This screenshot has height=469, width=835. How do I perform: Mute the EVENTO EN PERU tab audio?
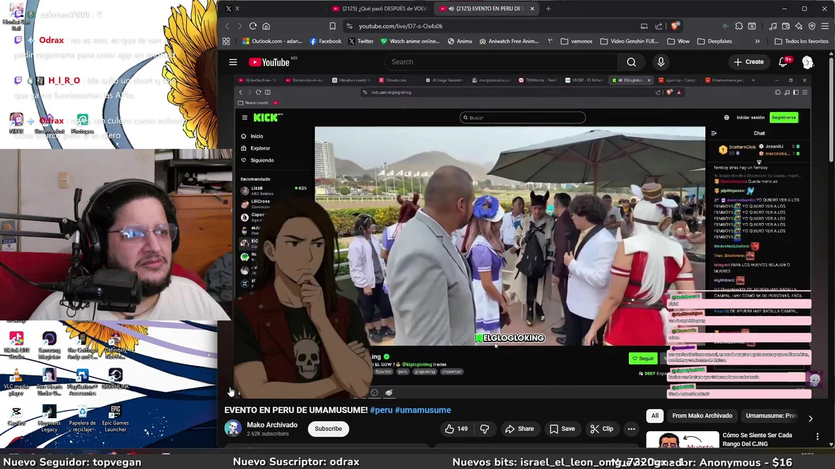tap(451, 8)
